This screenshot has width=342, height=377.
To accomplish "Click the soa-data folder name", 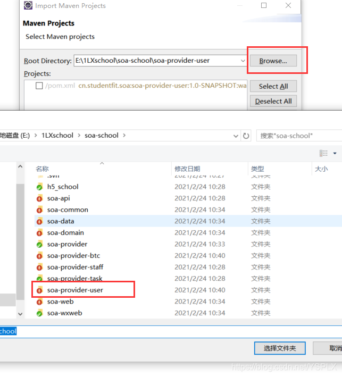I will tap(61, 221).
